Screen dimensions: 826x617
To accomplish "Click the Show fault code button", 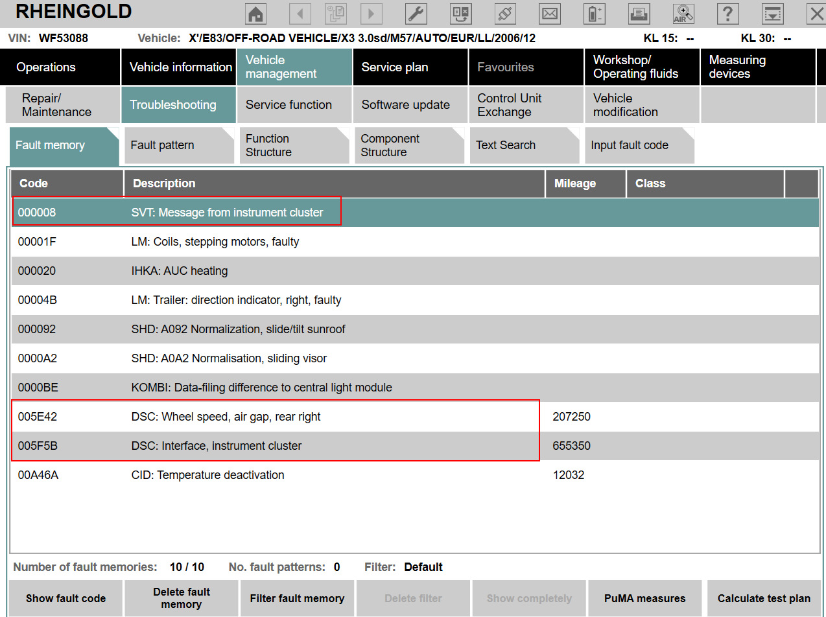I will click(65, 598).
